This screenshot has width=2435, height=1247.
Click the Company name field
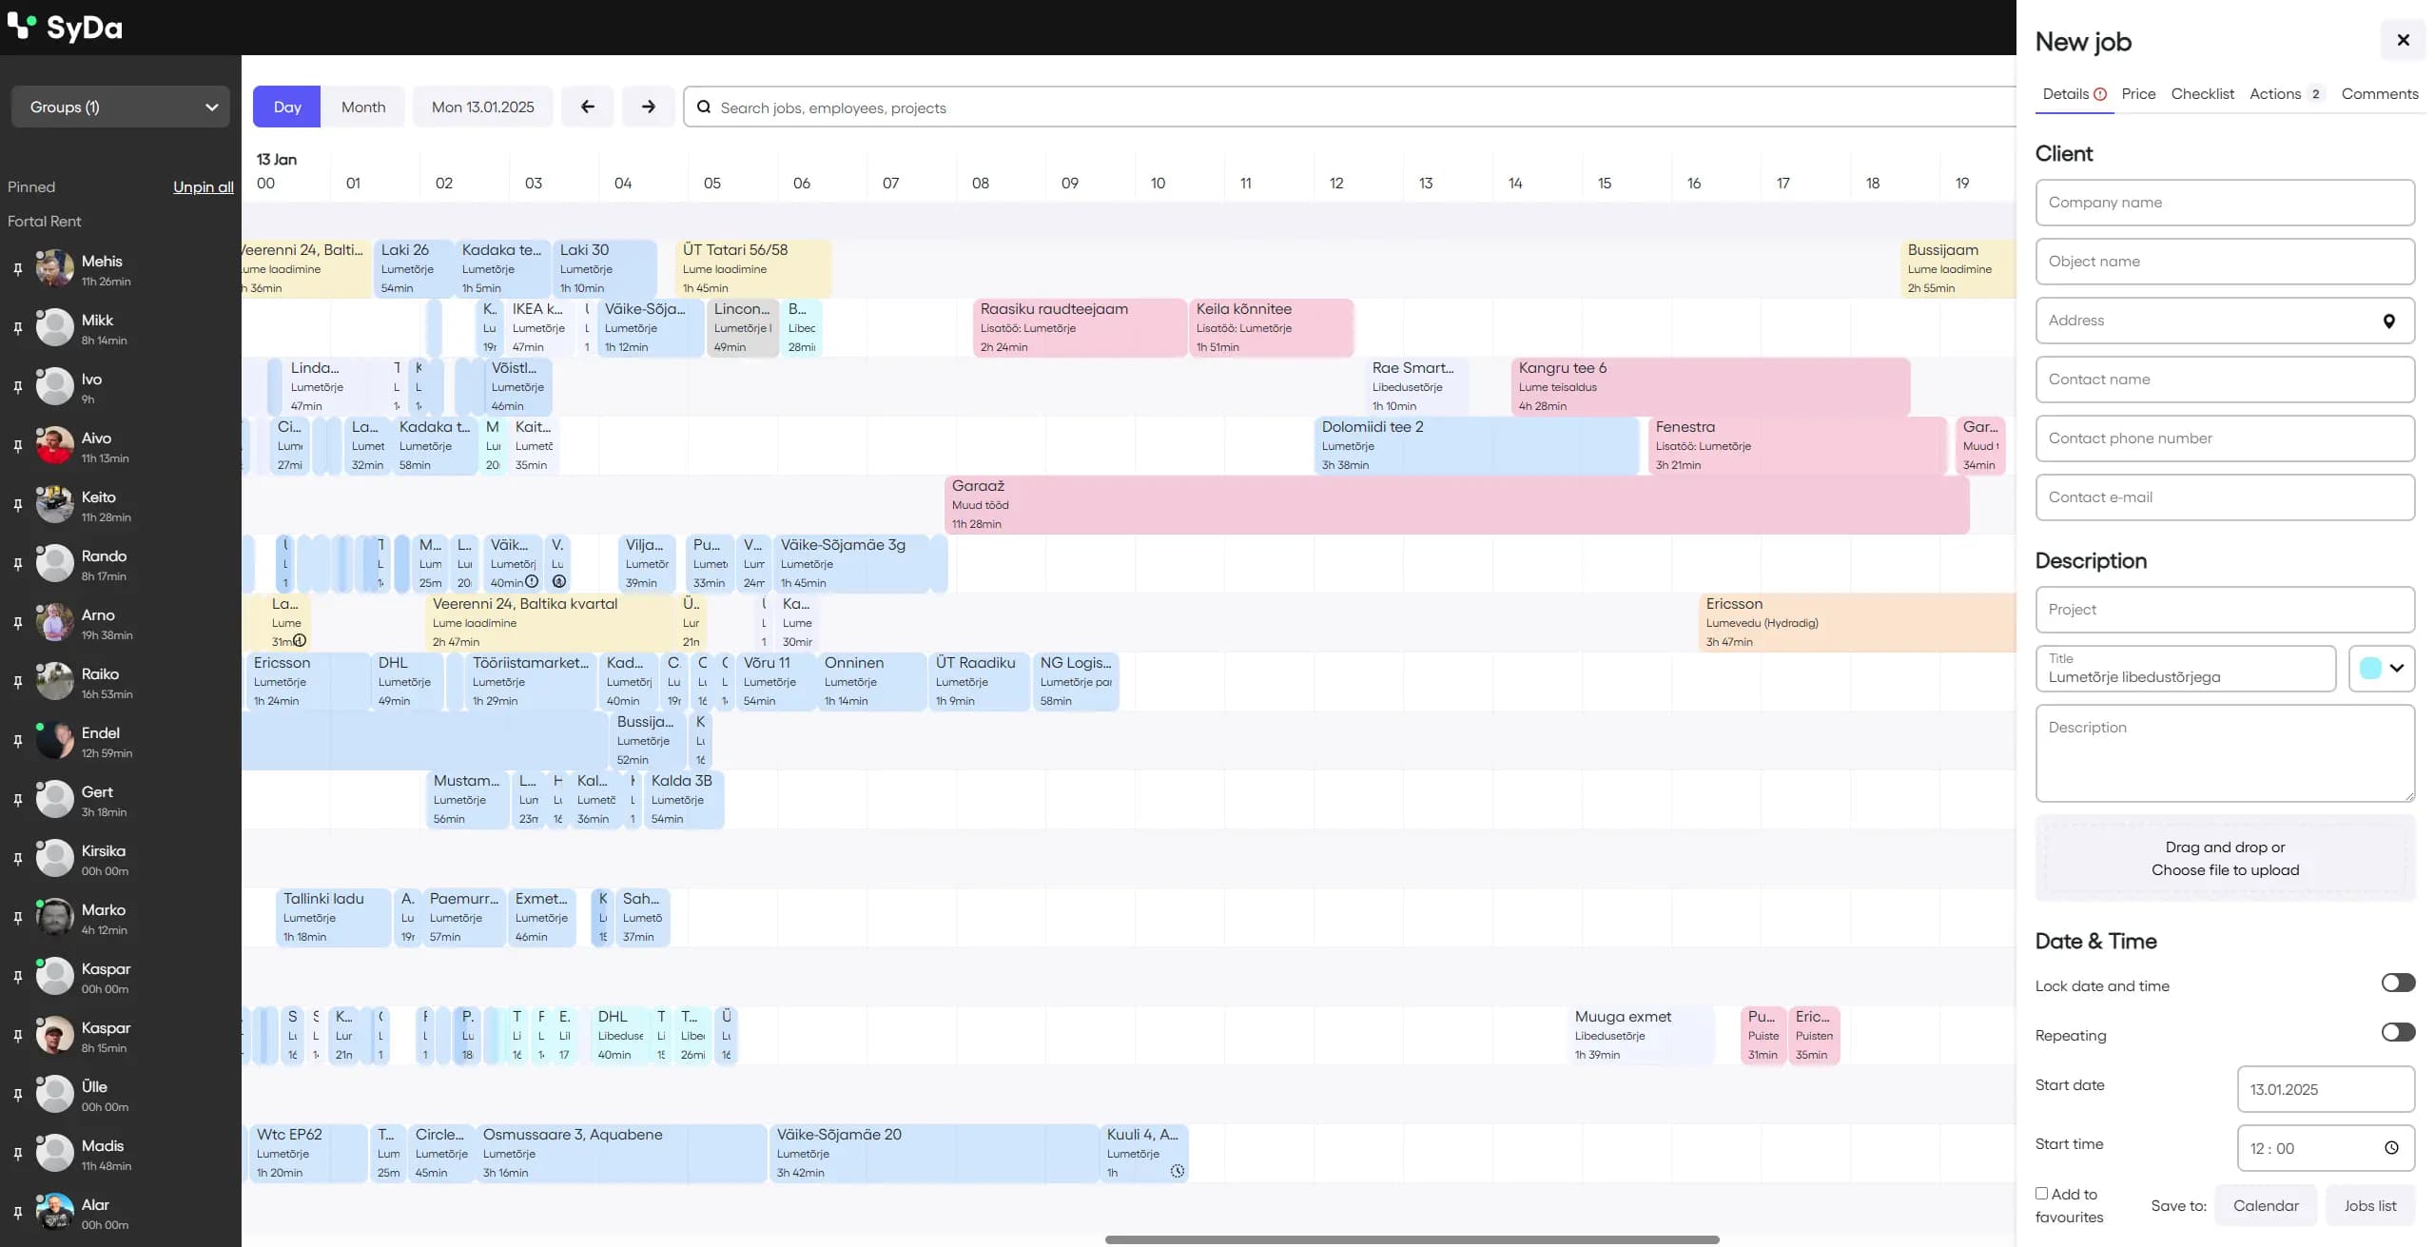(x=2225, y=203)
